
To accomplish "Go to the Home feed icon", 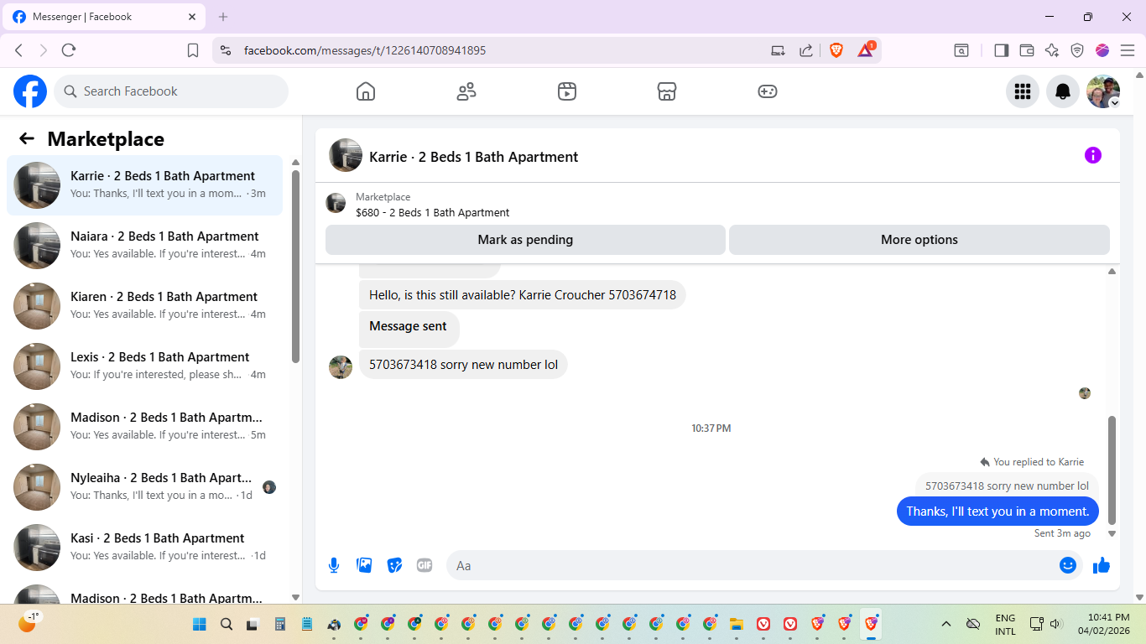I will click(x=366, y=91).
